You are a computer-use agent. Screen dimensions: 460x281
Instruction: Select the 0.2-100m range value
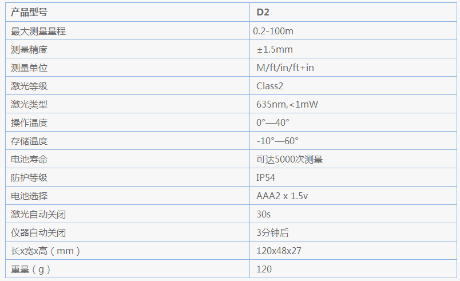(x=273, y=31)
